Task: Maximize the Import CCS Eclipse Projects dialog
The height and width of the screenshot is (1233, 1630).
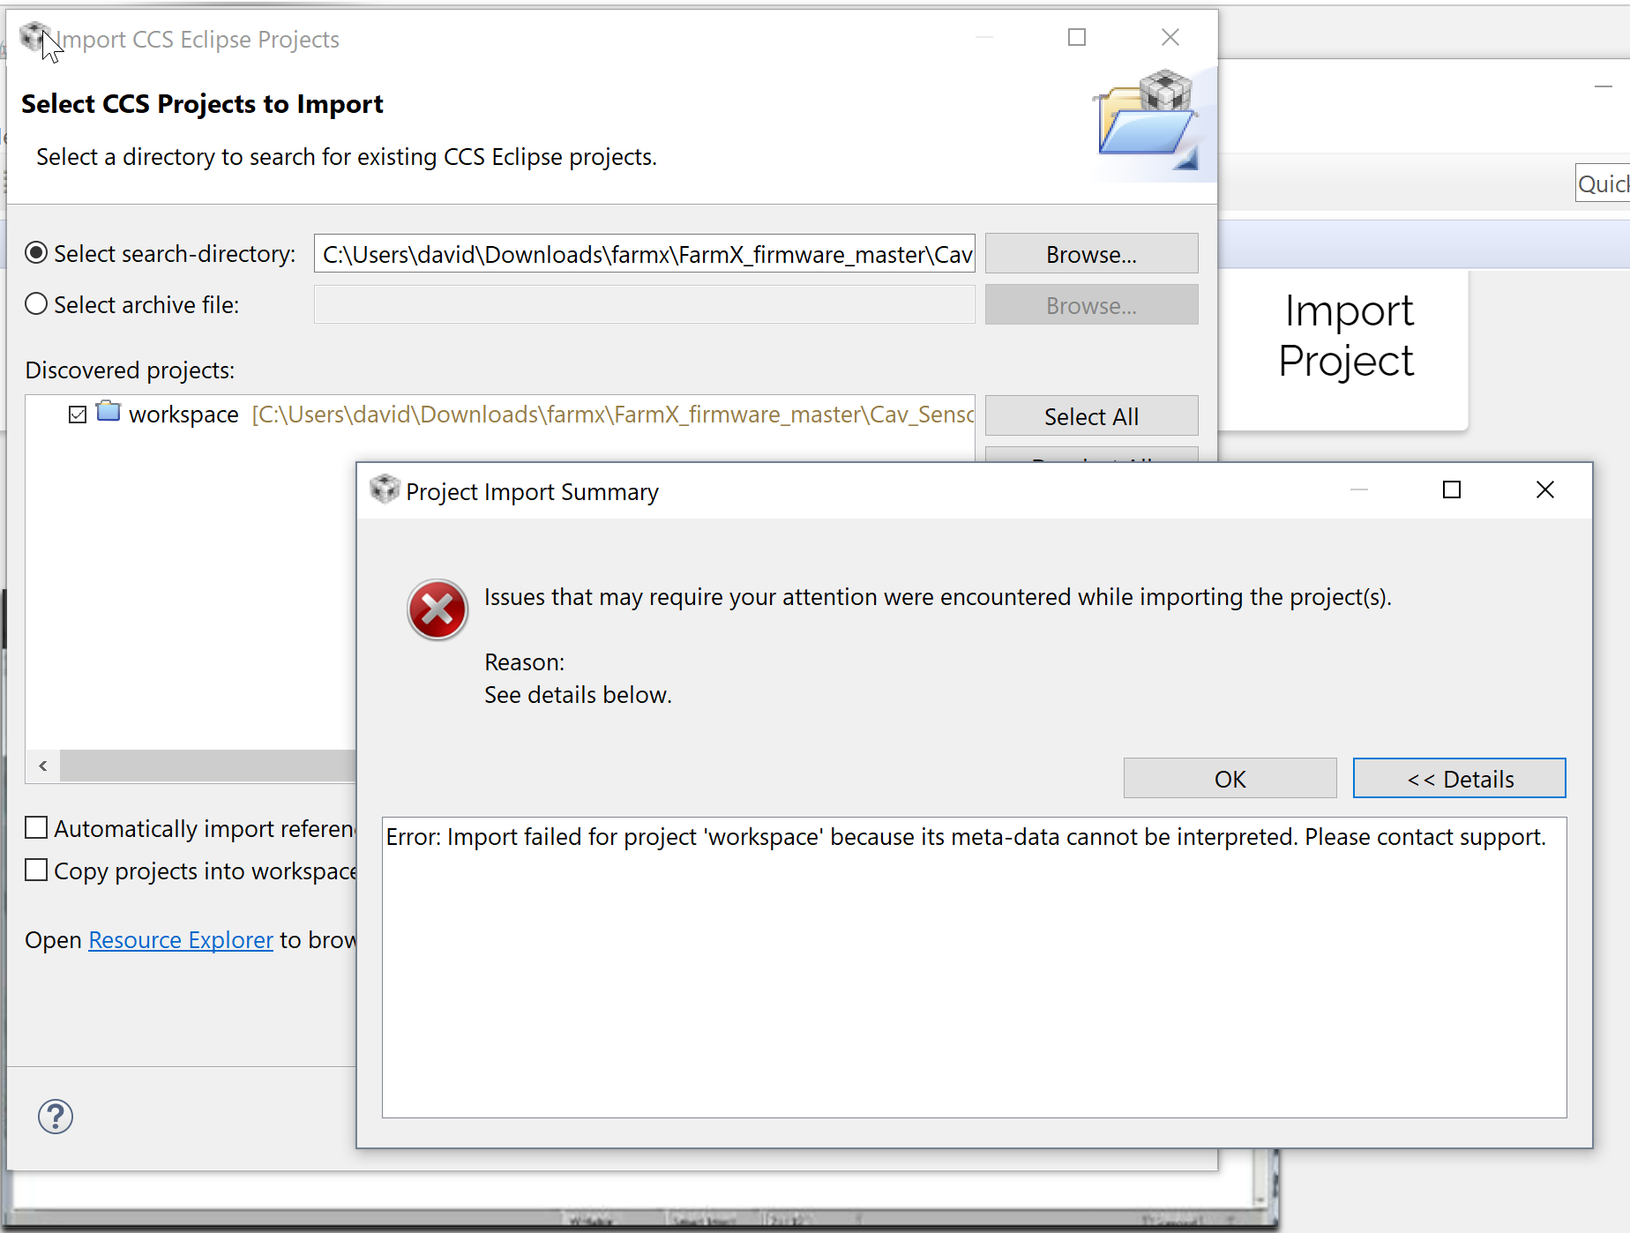Action: [1077, 38]
